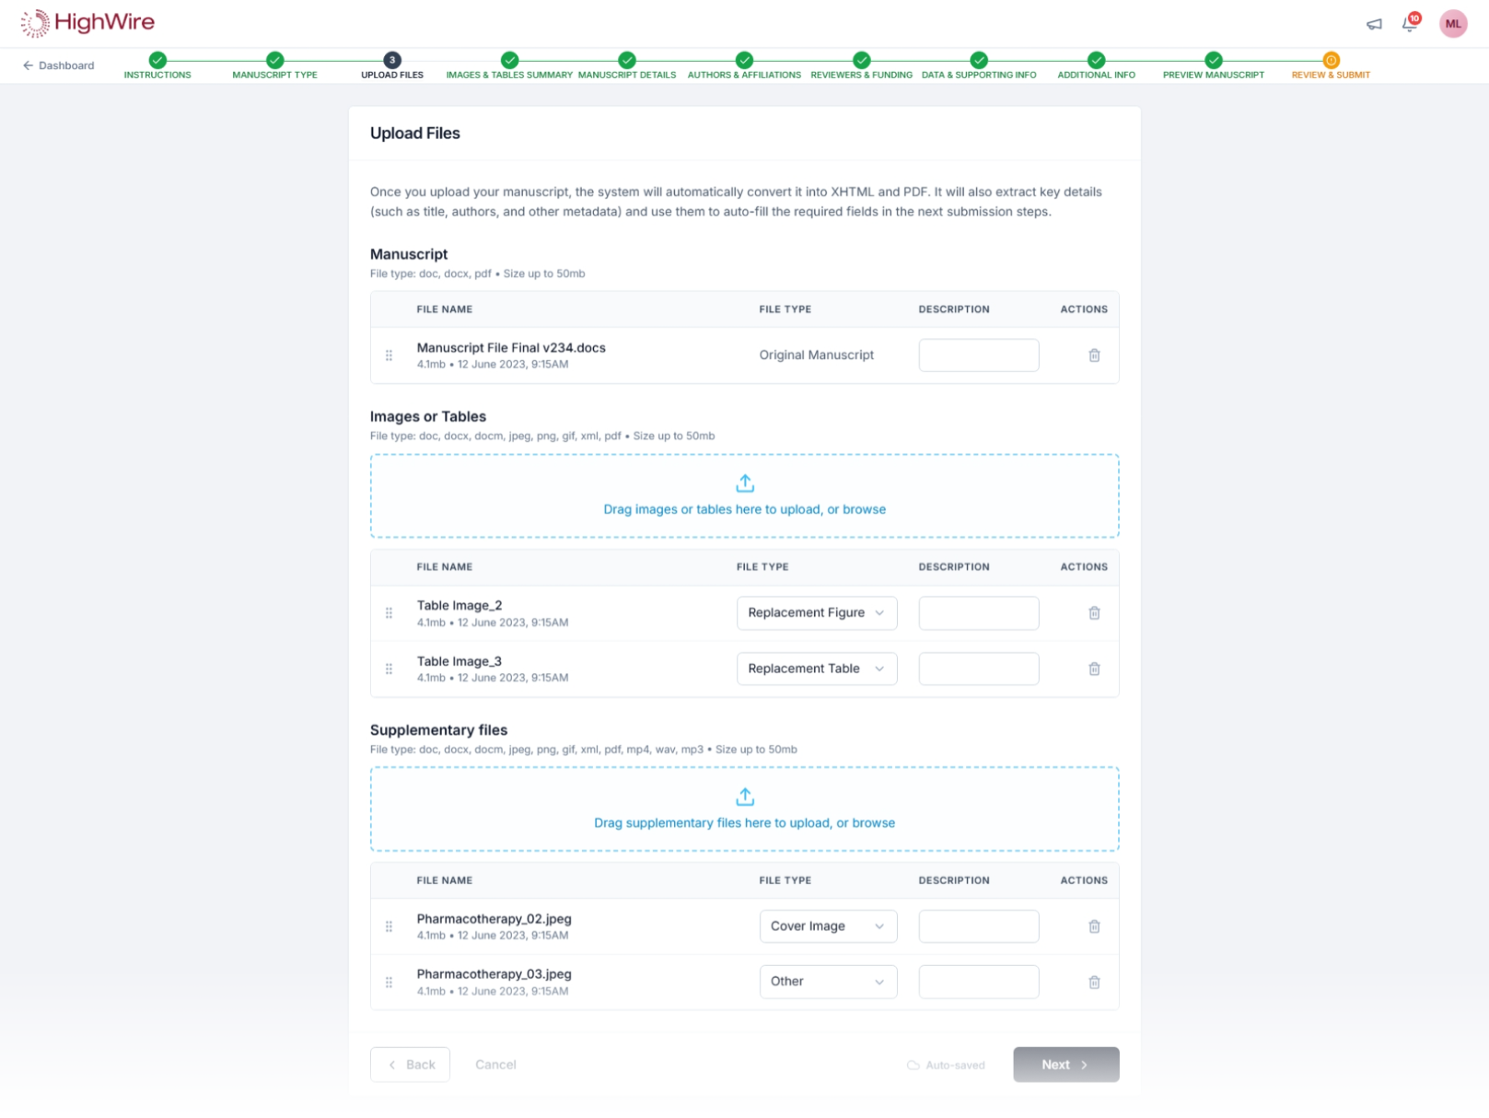Click the Next button

[1066, 1065]
